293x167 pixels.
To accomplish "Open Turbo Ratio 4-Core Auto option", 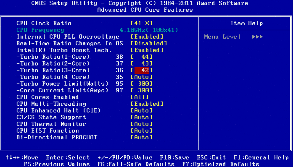I will click(x=141, y=77).
